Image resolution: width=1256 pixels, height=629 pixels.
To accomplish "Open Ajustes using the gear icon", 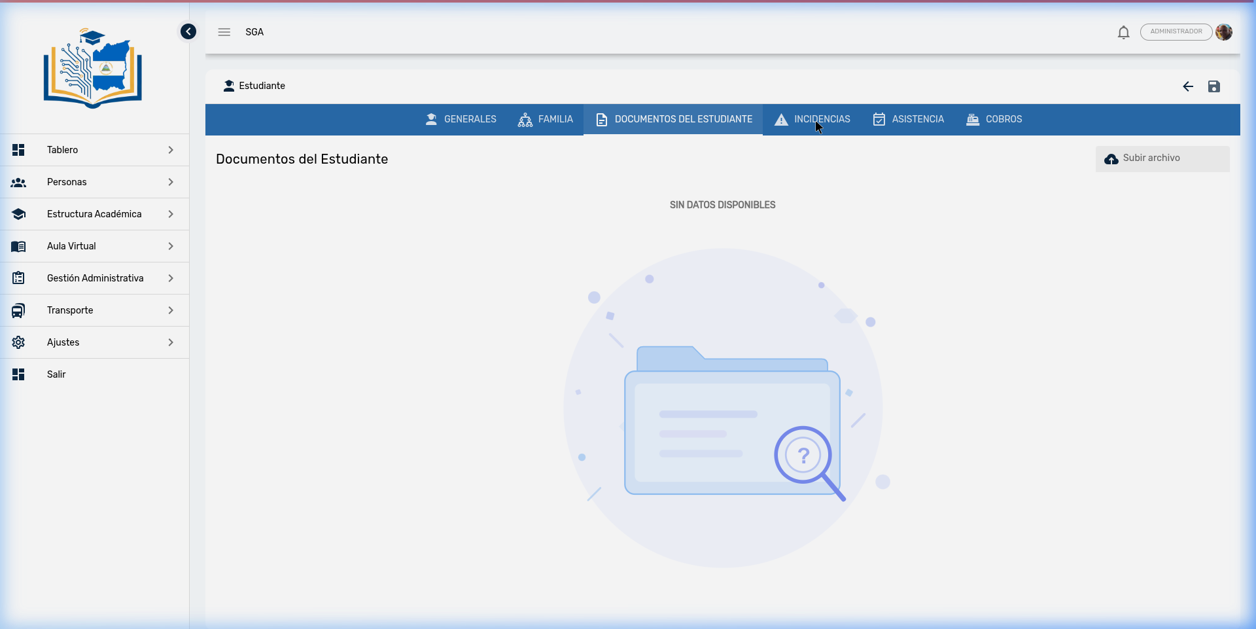I will 18,342.
